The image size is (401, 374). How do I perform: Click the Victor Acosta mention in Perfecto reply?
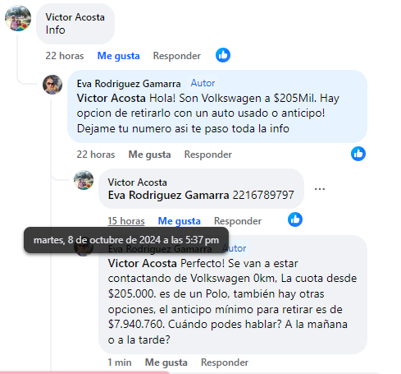(143, 263)
